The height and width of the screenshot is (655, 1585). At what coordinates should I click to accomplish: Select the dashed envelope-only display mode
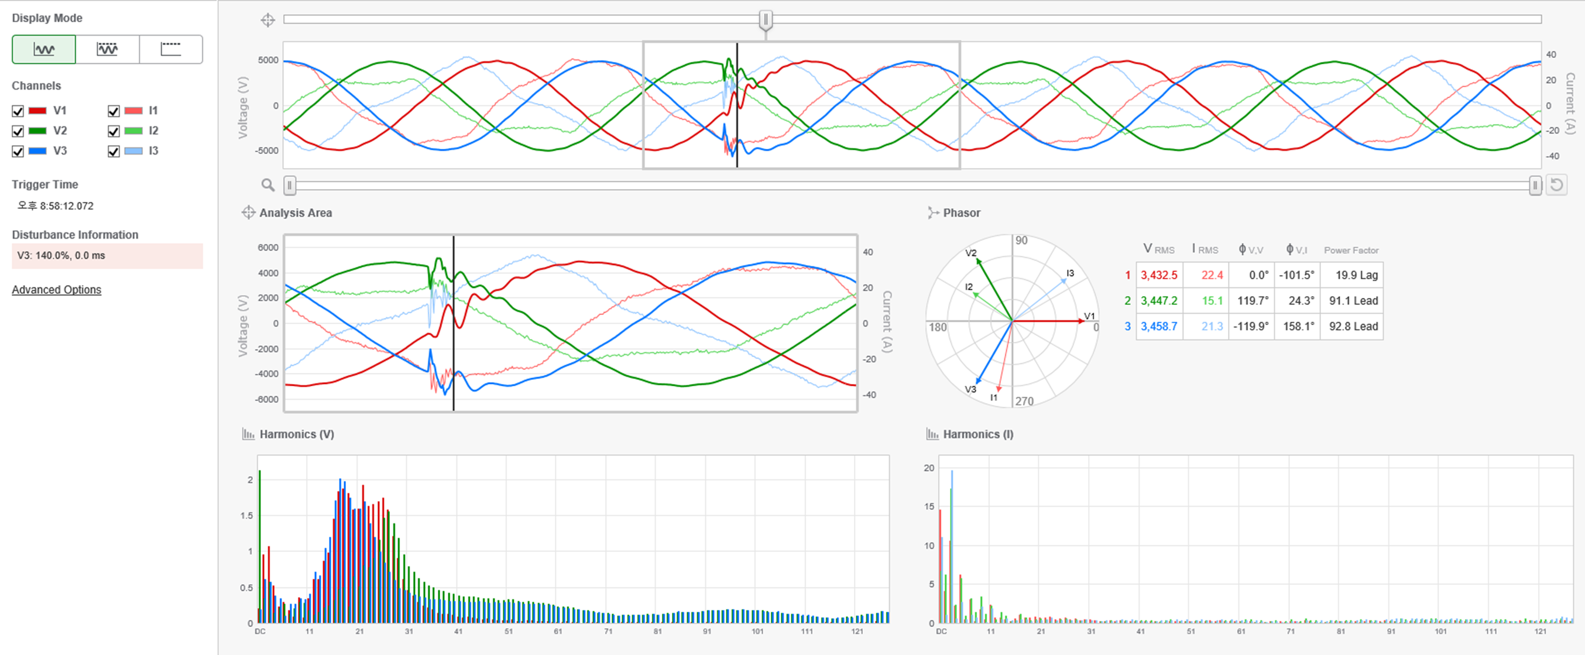[170, 49]
